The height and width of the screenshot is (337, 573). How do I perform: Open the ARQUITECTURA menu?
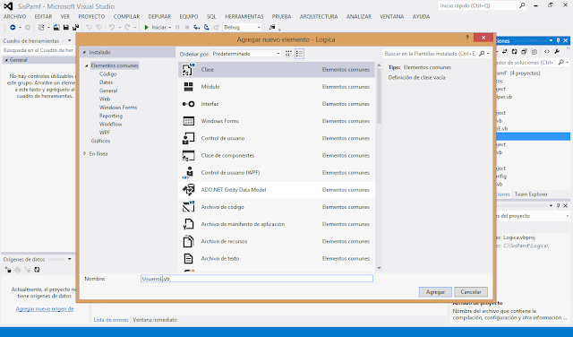click(319, 16)
